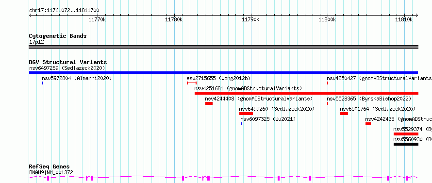Select the nsv6501764 red variant block
This screenshot has height=183, width=432.
point(344,114)
